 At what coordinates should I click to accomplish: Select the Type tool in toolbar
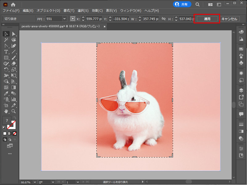click(6, 51)
